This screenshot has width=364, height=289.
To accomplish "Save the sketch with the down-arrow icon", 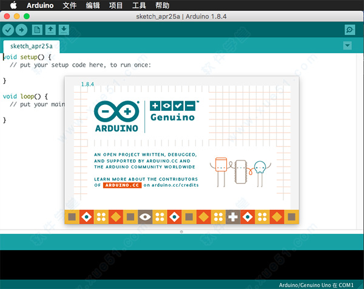I will point(64,30).
